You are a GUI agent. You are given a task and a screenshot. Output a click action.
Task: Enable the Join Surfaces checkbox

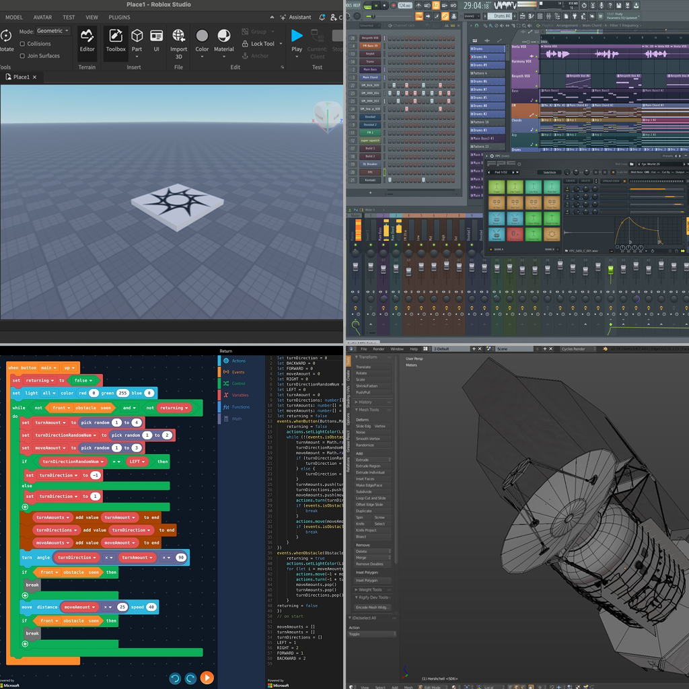[x=23, y=56]
